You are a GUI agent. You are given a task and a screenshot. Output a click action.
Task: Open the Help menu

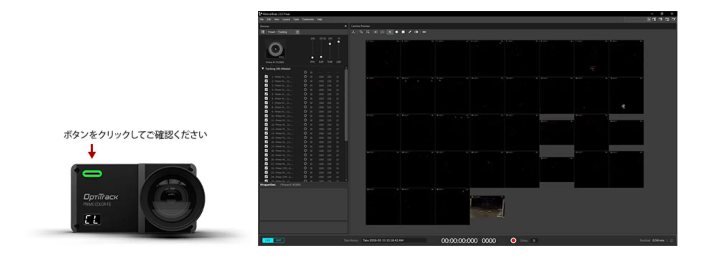[320, 20]
